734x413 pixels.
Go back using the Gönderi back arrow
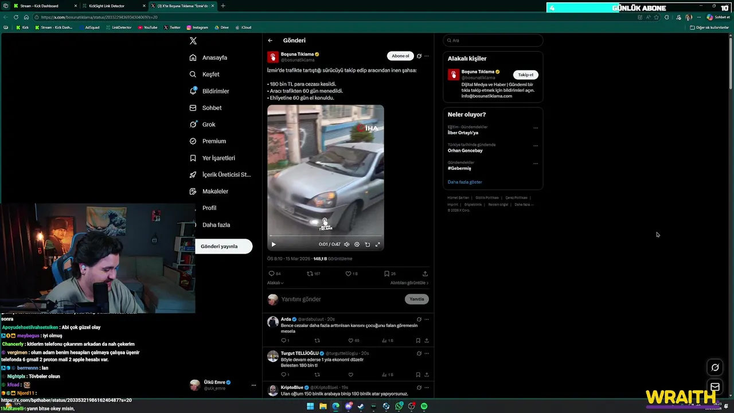pyautogui.click(x=270, y=41)
